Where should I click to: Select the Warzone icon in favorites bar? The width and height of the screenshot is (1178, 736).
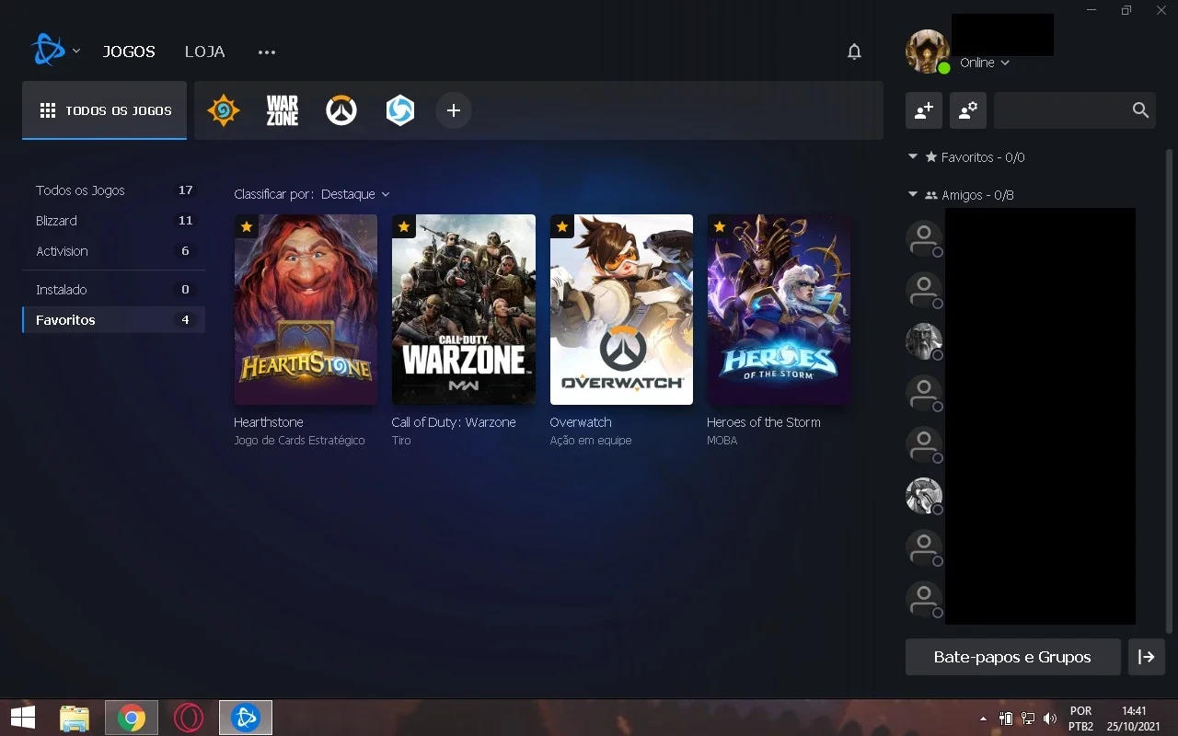(282, 110)
